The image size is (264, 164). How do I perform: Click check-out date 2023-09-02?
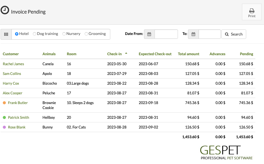pyautogui.click(x=148, y=127)
